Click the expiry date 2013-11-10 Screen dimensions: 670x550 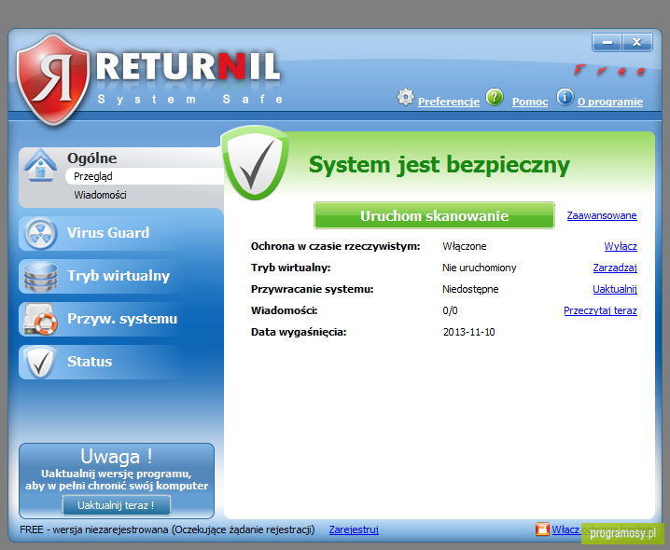(468, 332)
